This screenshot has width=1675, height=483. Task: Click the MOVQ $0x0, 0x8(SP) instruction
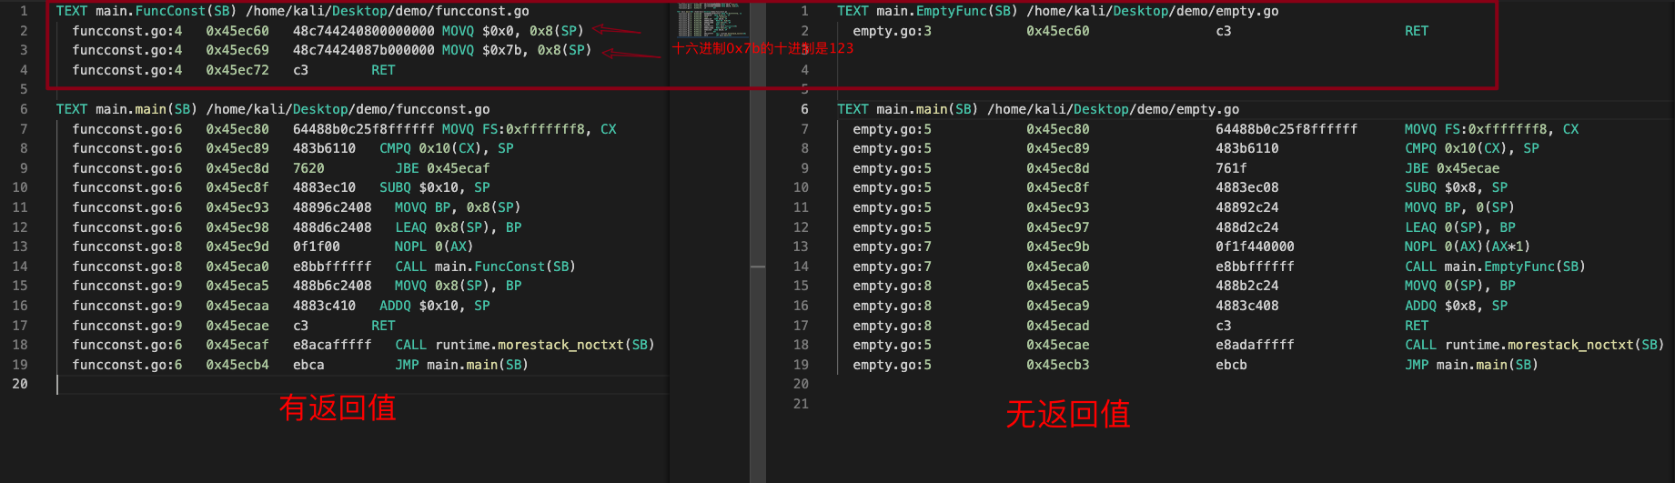[512, 31]
